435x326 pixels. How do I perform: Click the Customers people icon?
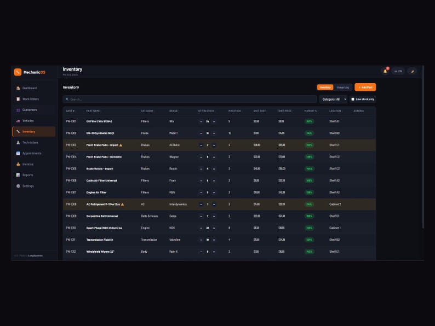[18, 110]
